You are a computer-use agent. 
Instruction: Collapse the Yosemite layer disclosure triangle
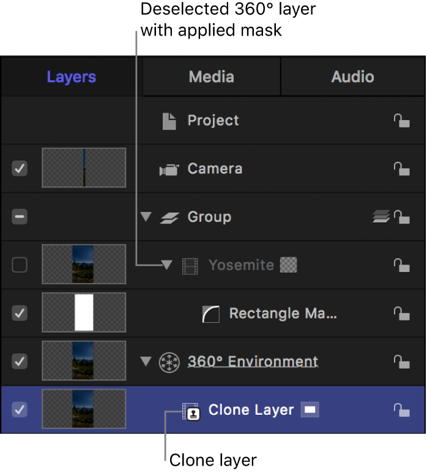coord(167,265)
